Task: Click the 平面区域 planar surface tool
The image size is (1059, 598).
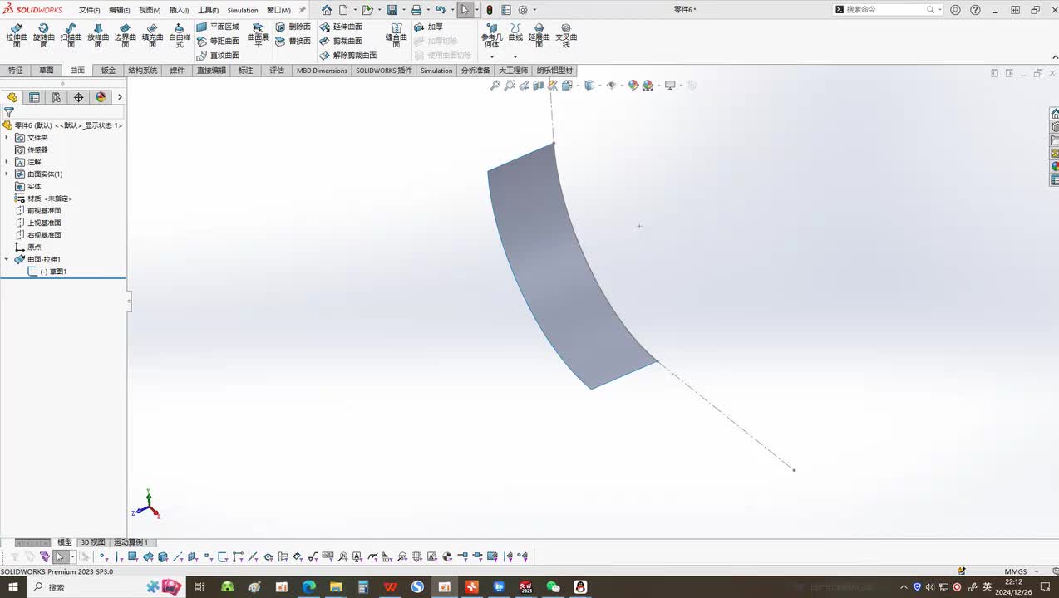Action: (218, 27)
